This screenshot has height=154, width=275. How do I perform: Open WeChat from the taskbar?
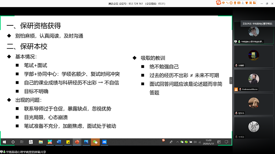click(95, 142)
